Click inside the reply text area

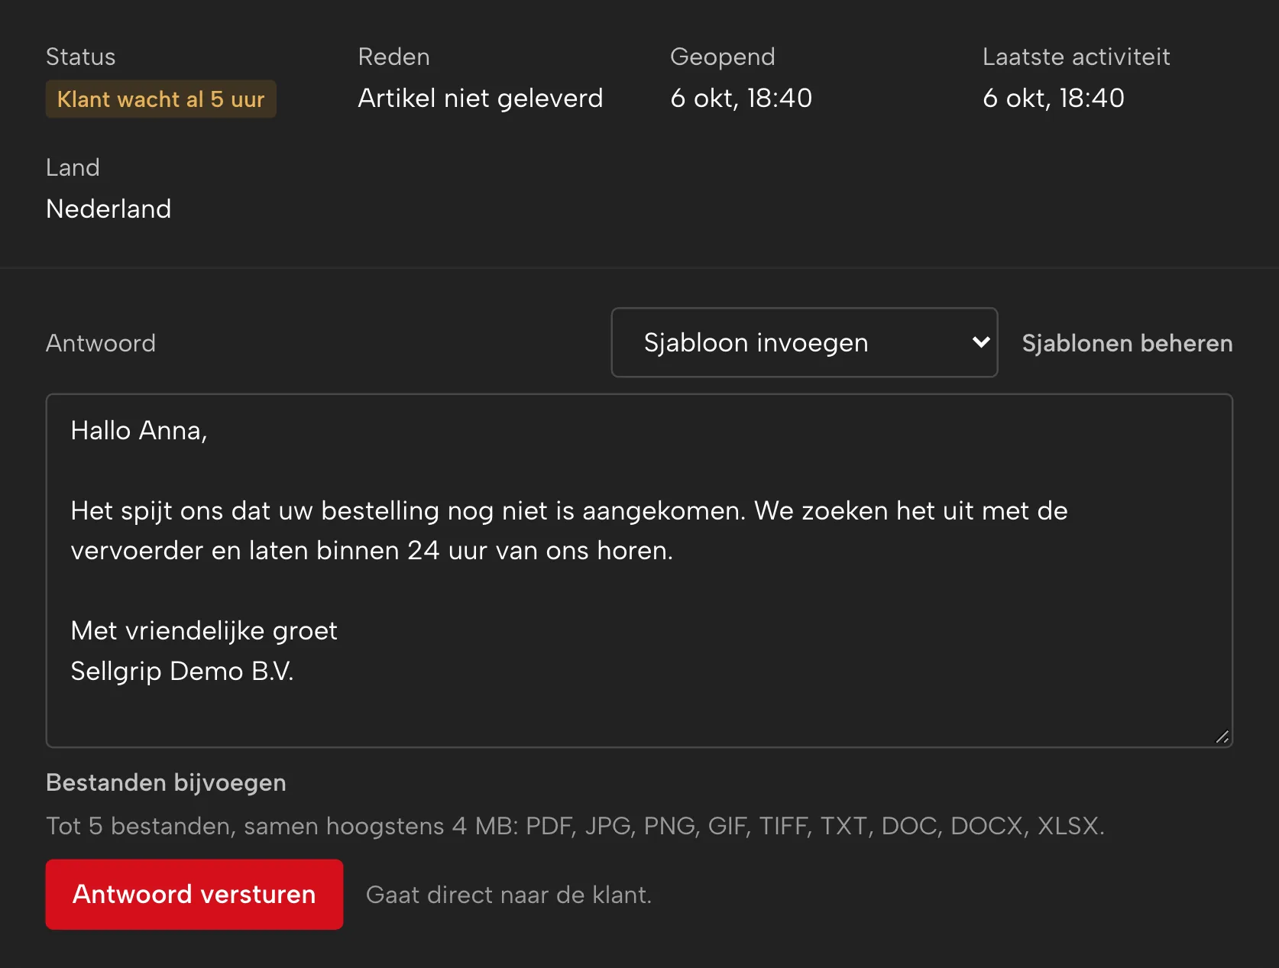(639, 570)
